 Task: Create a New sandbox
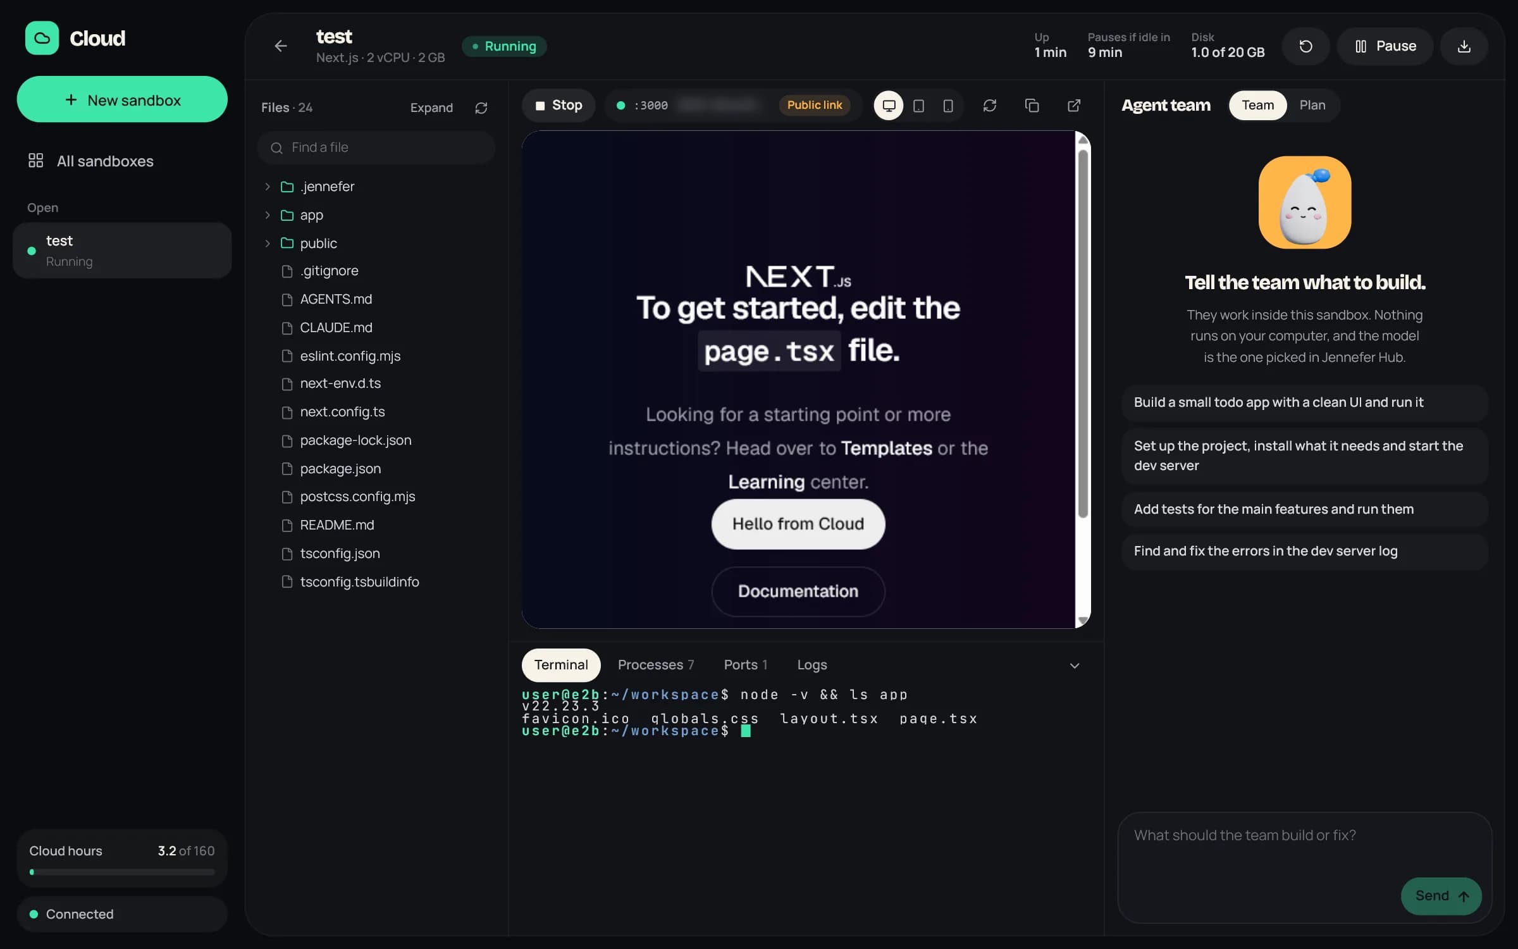pyautogui.click(x=122, y=99)
